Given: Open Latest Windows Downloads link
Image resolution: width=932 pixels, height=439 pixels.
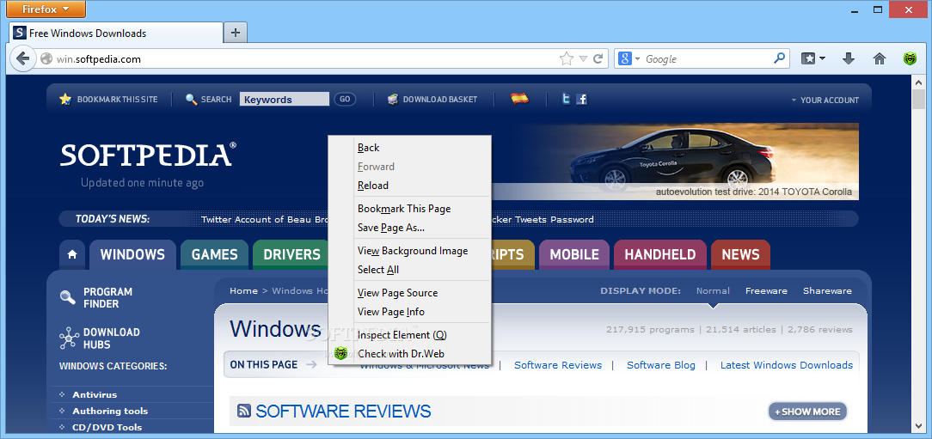Looking at the screenshot, I should coord(787,365).
